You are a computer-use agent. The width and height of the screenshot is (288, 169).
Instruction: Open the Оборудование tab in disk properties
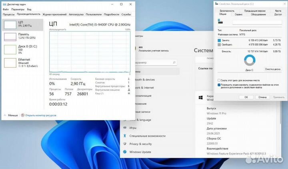258,14
